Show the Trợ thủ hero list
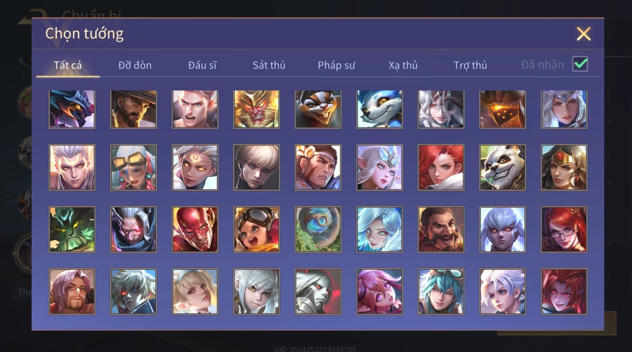 pos(470,65)
